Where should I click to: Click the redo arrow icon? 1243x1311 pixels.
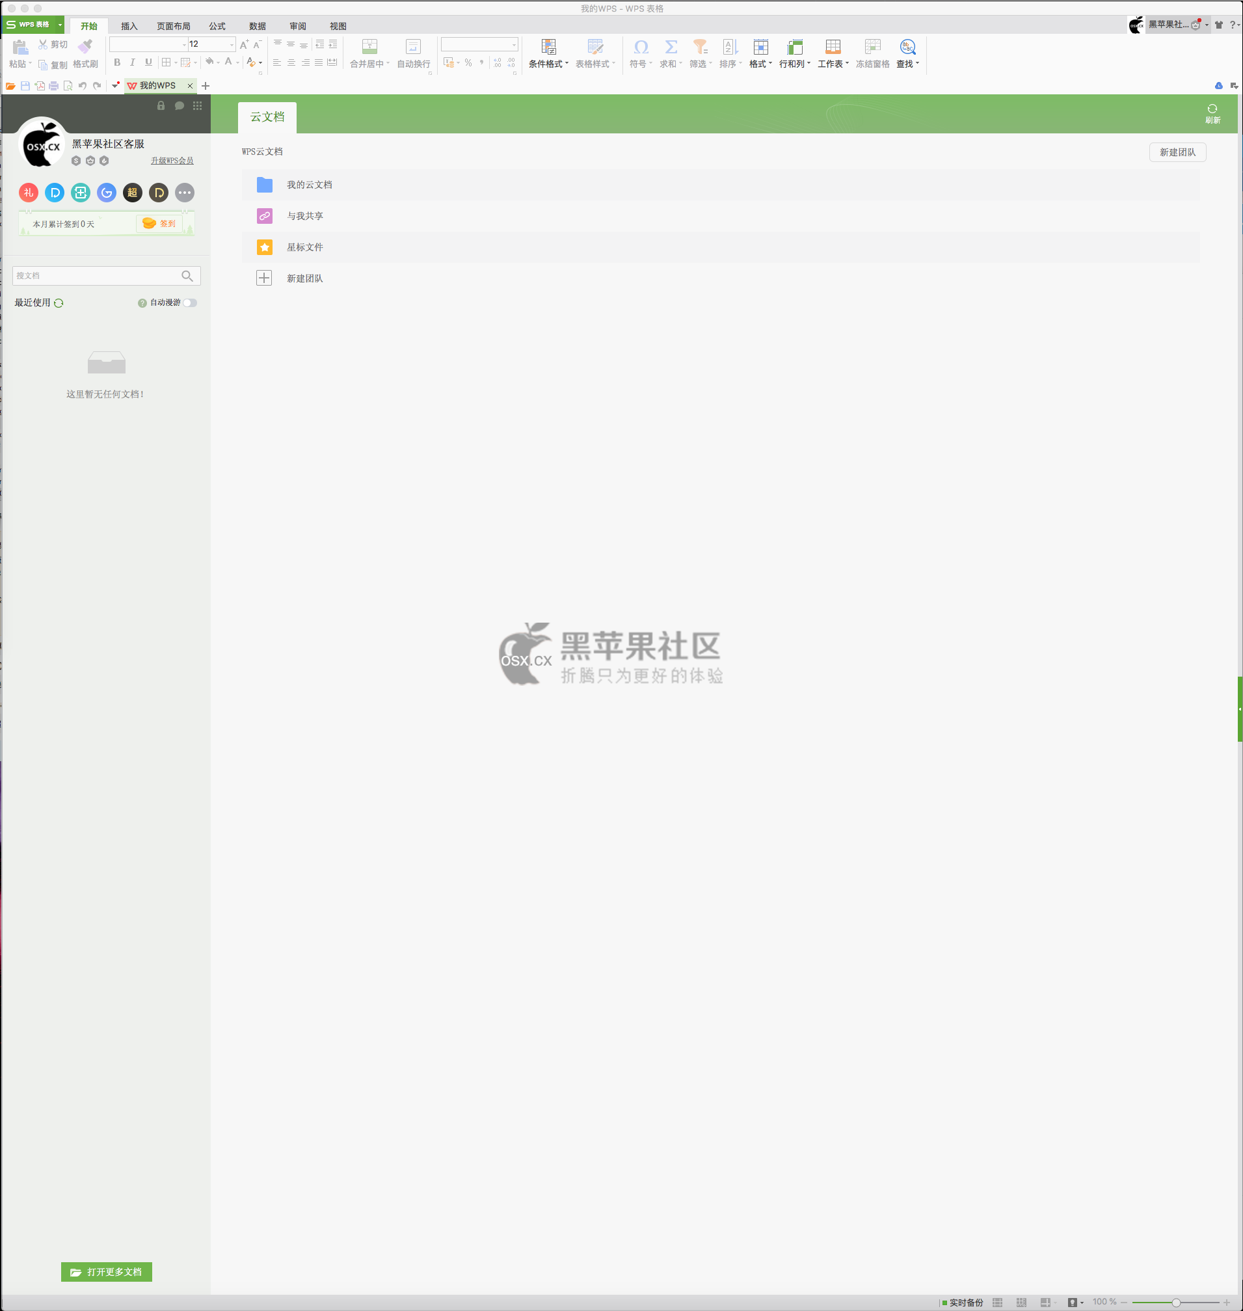97,85
